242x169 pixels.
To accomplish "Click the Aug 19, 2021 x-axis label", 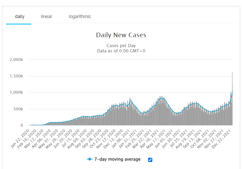I will 185,139.
